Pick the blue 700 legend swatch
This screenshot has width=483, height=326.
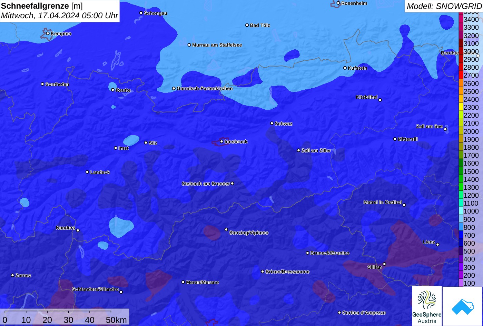pyautogui.click(x=461, y=235)
